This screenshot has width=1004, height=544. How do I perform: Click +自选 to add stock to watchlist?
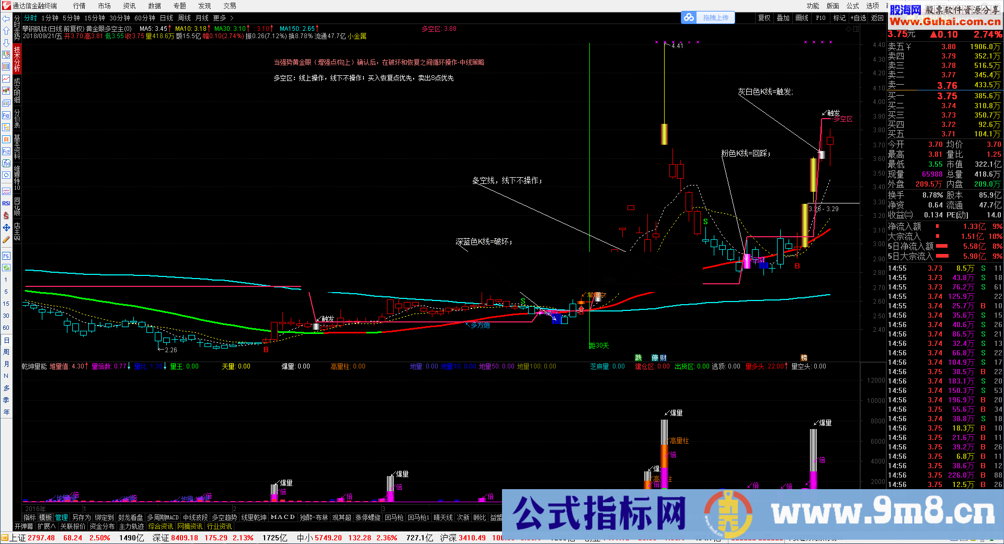point(858,17)
